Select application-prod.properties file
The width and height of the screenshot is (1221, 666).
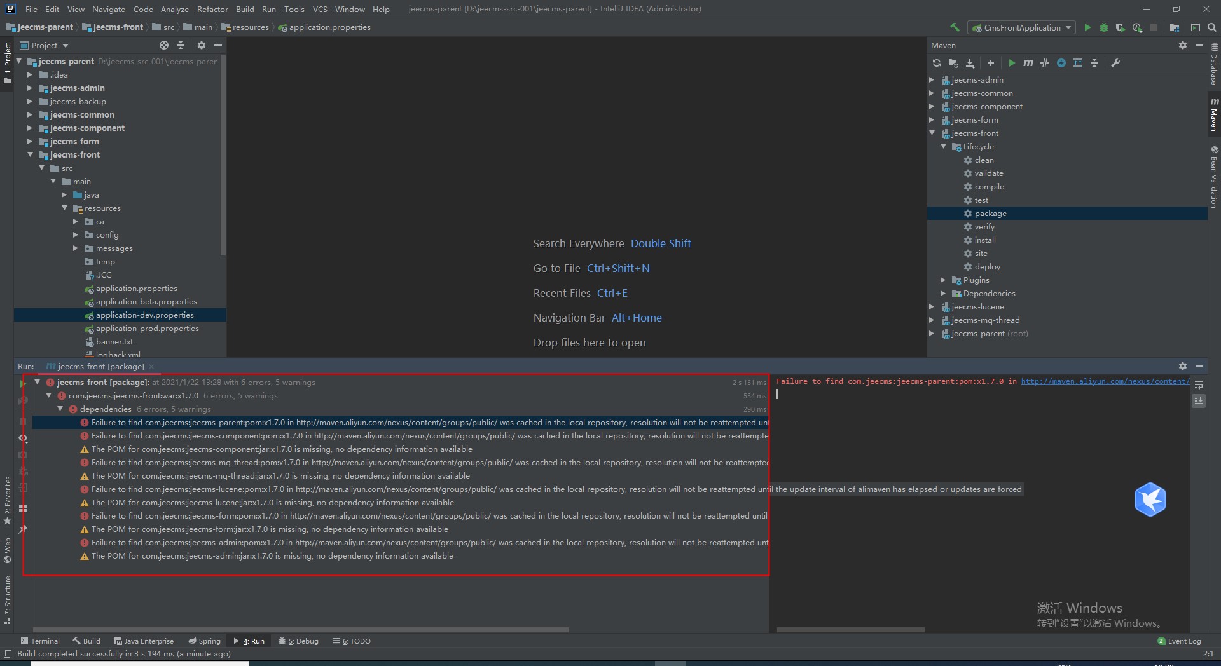tap(147, 329)
